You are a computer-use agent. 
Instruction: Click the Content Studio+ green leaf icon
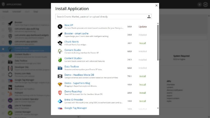tap(60, 60)
